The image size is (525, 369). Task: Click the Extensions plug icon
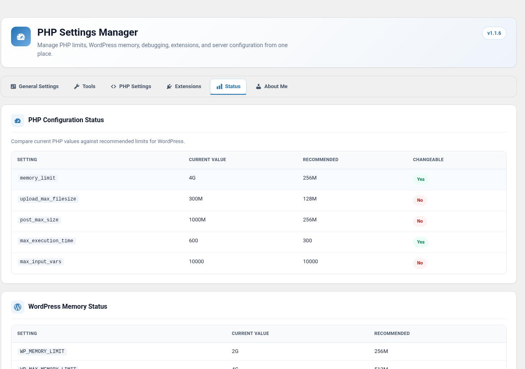click(169, 87)
